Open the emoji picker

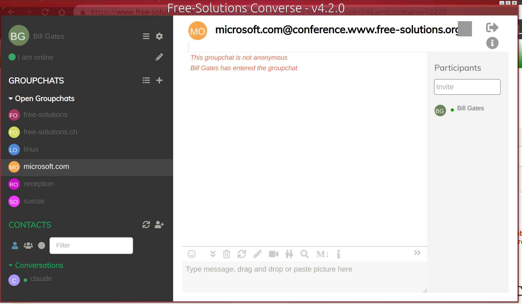click(x=192, y=254)
